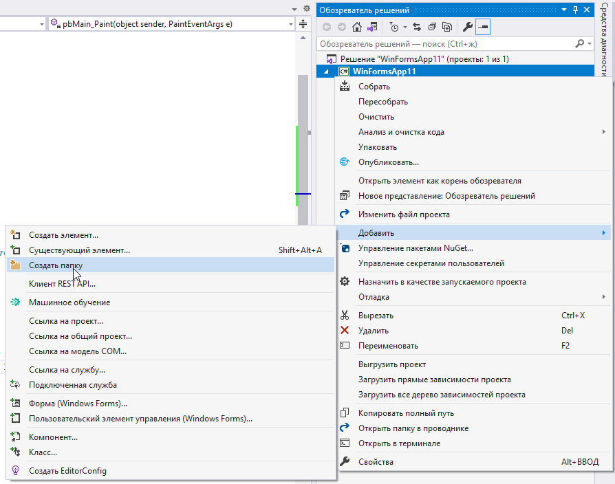Toggle auto-hide pin of Solution Explorer panel

point(575,10)
